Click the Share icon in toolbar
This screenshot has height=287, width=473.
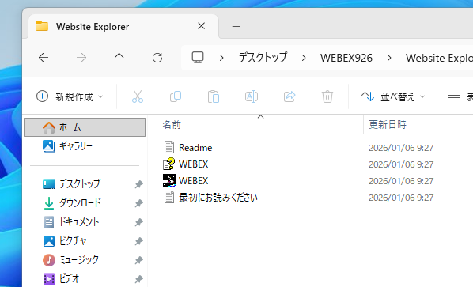coord(289,96)
